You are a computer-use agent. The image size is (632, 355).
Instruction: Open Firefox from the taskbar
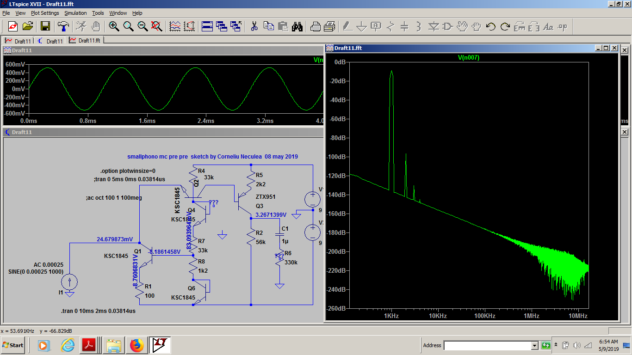[x=136, y=345]
